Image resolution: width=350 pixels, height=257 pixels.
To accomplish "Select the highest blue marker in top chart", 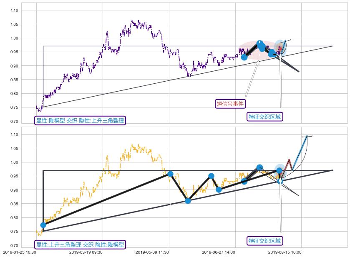I will (259, 43).
